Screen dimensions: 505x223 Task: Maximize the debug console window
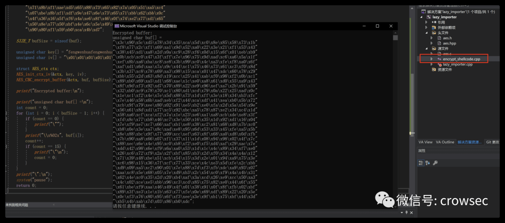[377, 26]
